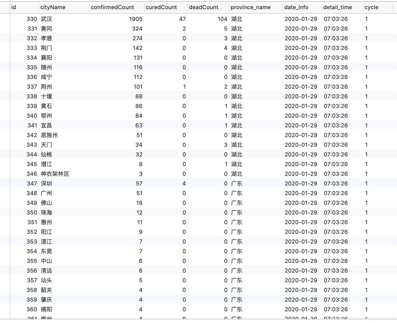Select city name cell 深圳
397x323 pixels.
coord(46,183)
